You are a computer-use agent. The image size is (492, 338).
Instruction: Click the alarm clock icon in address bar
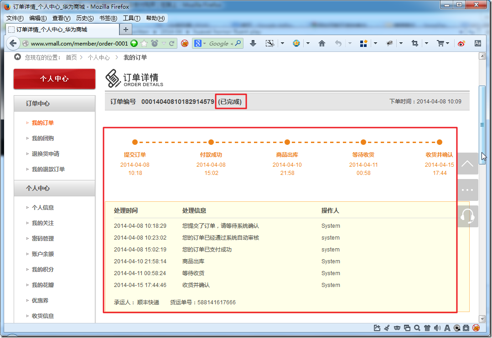(155, 43)
